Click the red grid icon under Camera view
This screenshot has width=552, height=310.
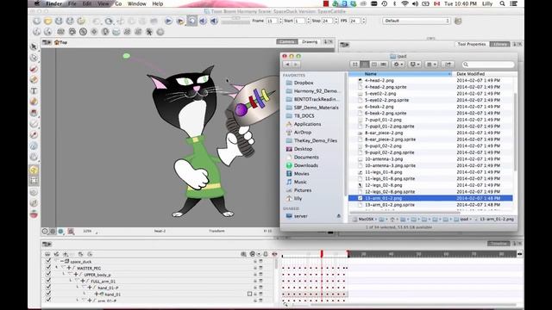click(71, 232)
